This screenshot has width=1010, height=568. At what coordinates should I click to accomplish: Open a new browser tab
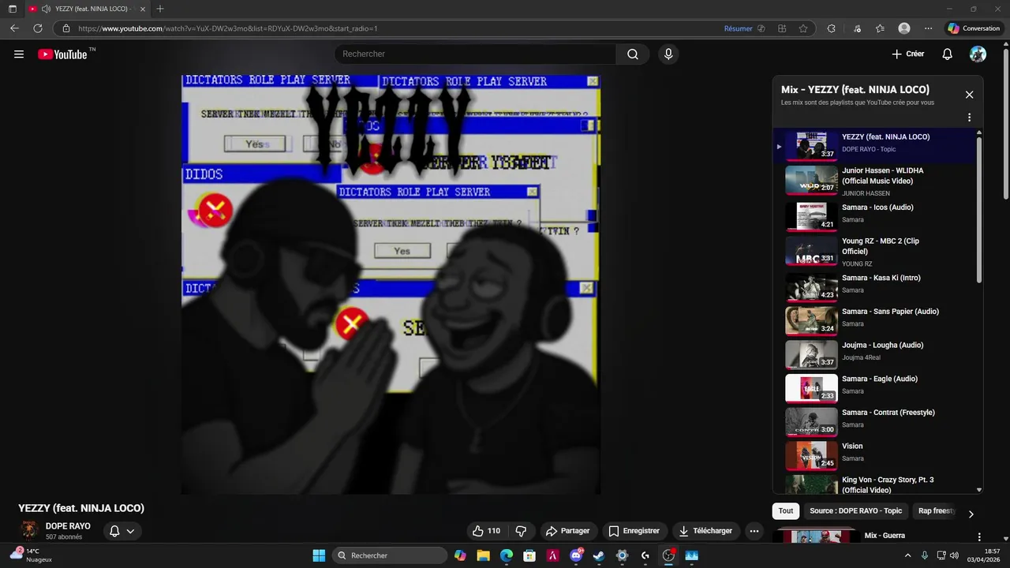coord(160,9)
